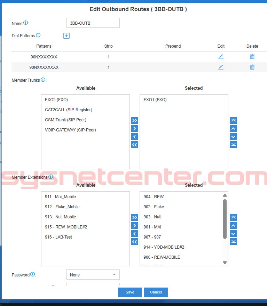The image size is (267, 306).
Task: Open the Password info icon
Action: click(33, 274)
